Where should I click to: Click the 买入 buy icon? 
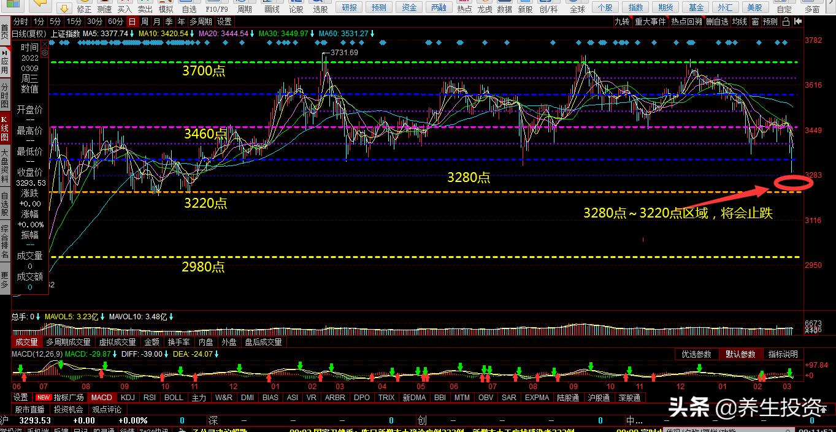pos(125,7)
